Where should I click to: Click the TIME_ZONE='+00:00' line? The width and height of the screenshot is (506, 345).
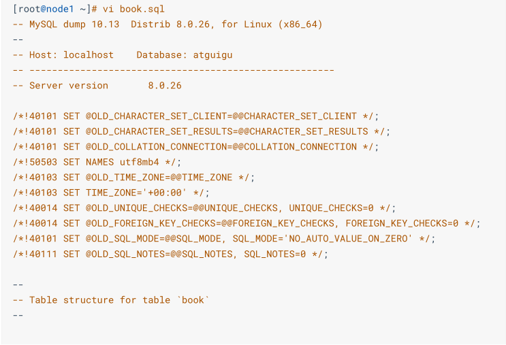click(x=111, y=193)
